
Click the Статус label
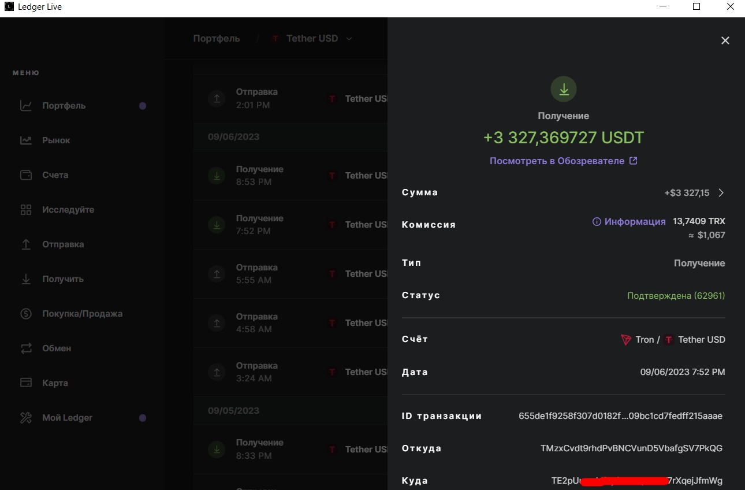[x=421, y=295]
